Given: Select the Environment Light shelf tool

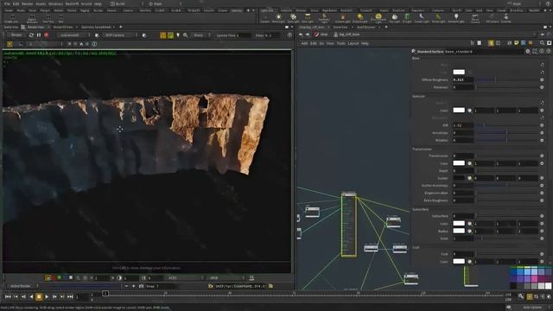Looking at the screenshot, I should (x=378, y=18).
